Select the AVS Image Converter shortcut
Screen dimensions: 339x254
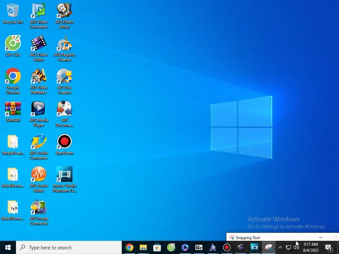pyautogui.click(x=38, y=212)
